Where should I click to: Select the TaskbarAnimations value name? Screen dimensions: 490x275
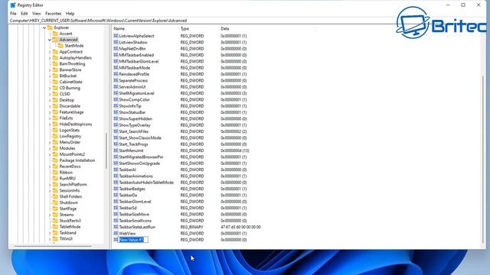click(136, 176)
